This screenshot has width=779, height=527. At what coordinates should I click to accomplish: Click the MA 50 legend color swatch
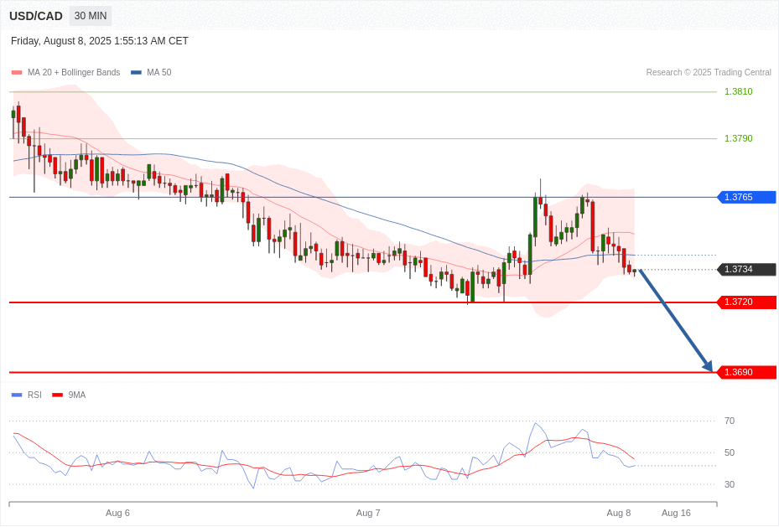point(136,72)
